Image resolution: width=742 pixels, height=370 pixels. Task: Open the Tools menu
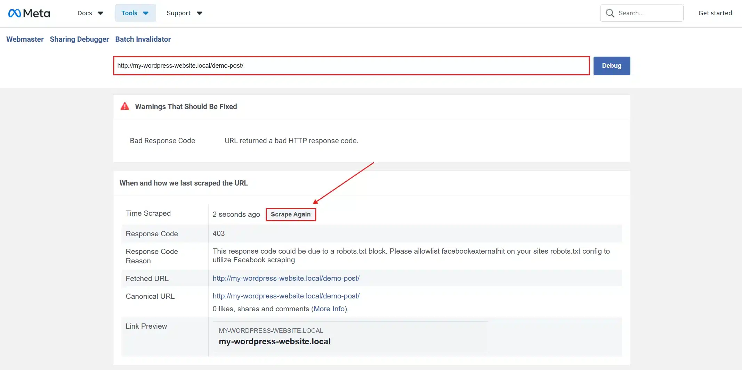click(135, 13)
